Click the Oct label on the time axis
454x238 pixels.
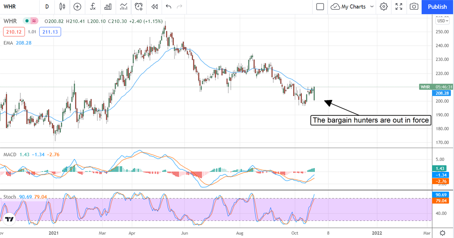click(295, 233)
